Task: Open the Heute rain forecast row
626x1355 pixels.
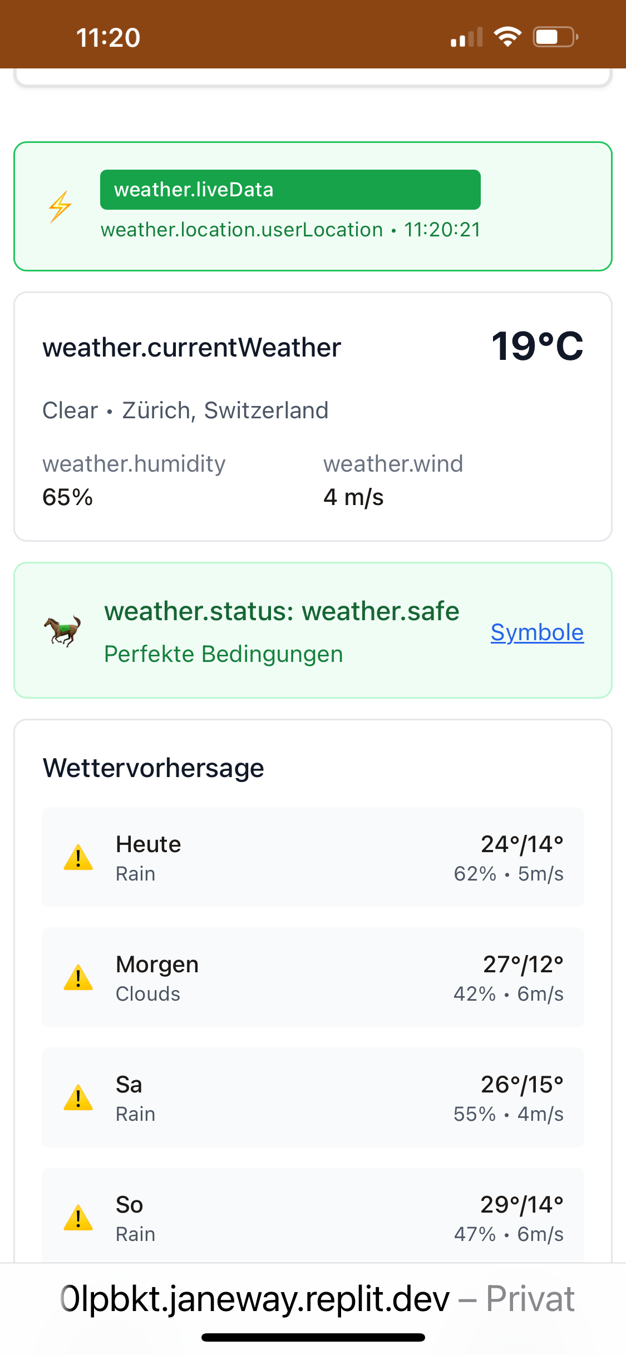Action: pyautogui.click(x=313, y=858)
